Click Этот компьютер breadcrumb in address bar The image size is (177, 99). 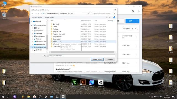pos(52,13)
